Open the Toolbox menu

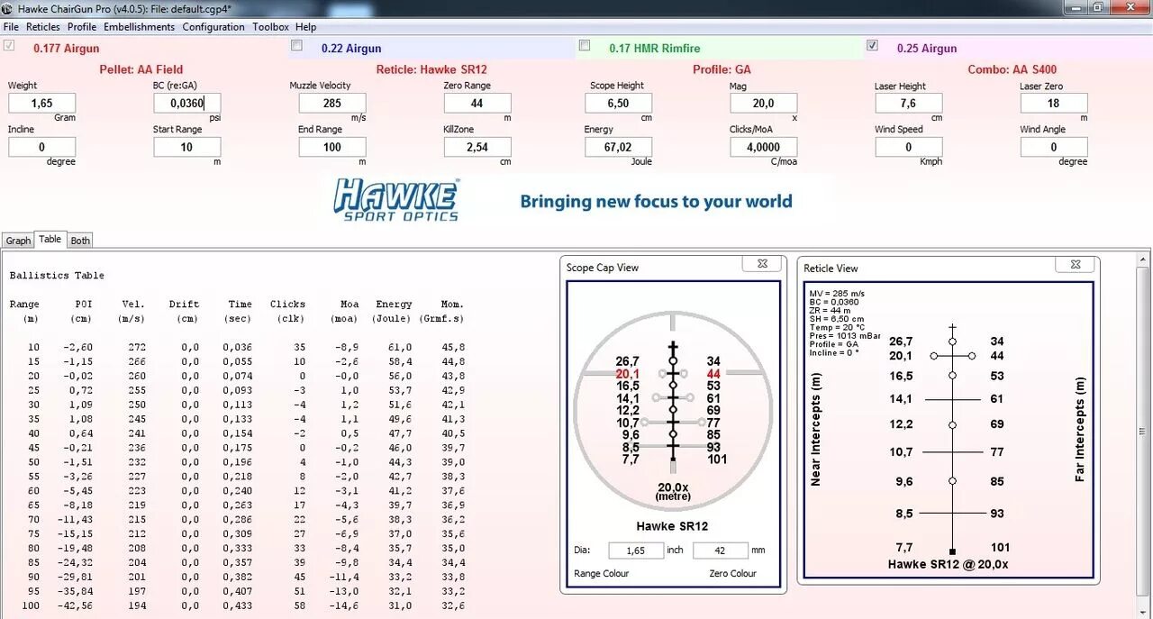270,27
